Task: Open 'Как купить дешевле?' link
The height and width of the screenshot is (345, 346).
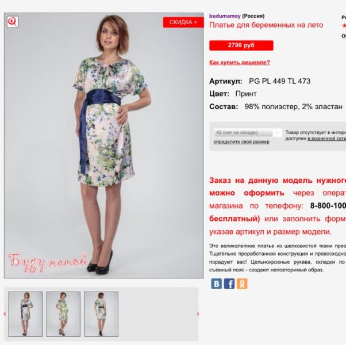Action: point(240,63)
